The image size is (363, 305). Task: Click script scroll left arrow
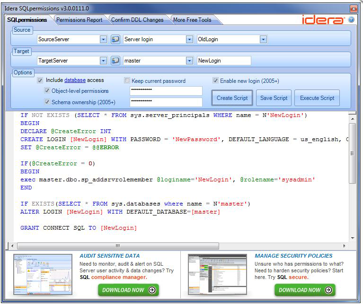tap(12, 246)
